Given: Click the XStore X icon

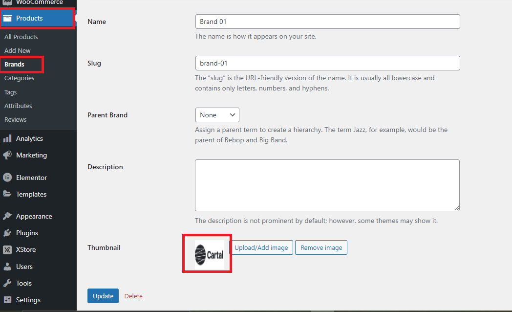Looking at the screenshot, I should click(x=7, y=249).
